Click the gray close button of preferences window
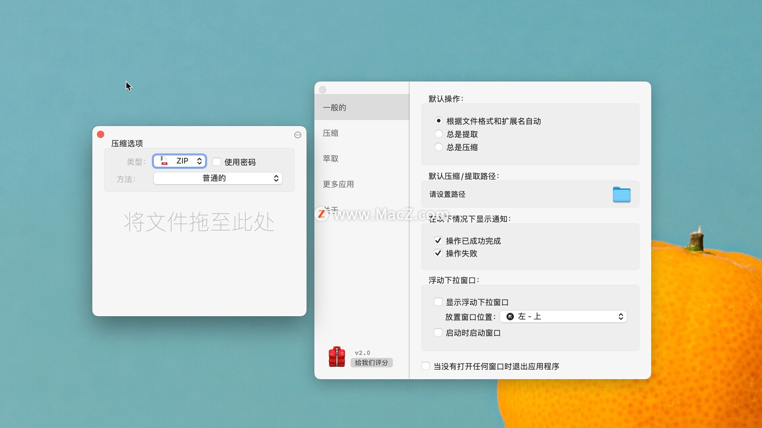This screenshot has width=762, height=428. pyautogui.click(x=323, y=90)
